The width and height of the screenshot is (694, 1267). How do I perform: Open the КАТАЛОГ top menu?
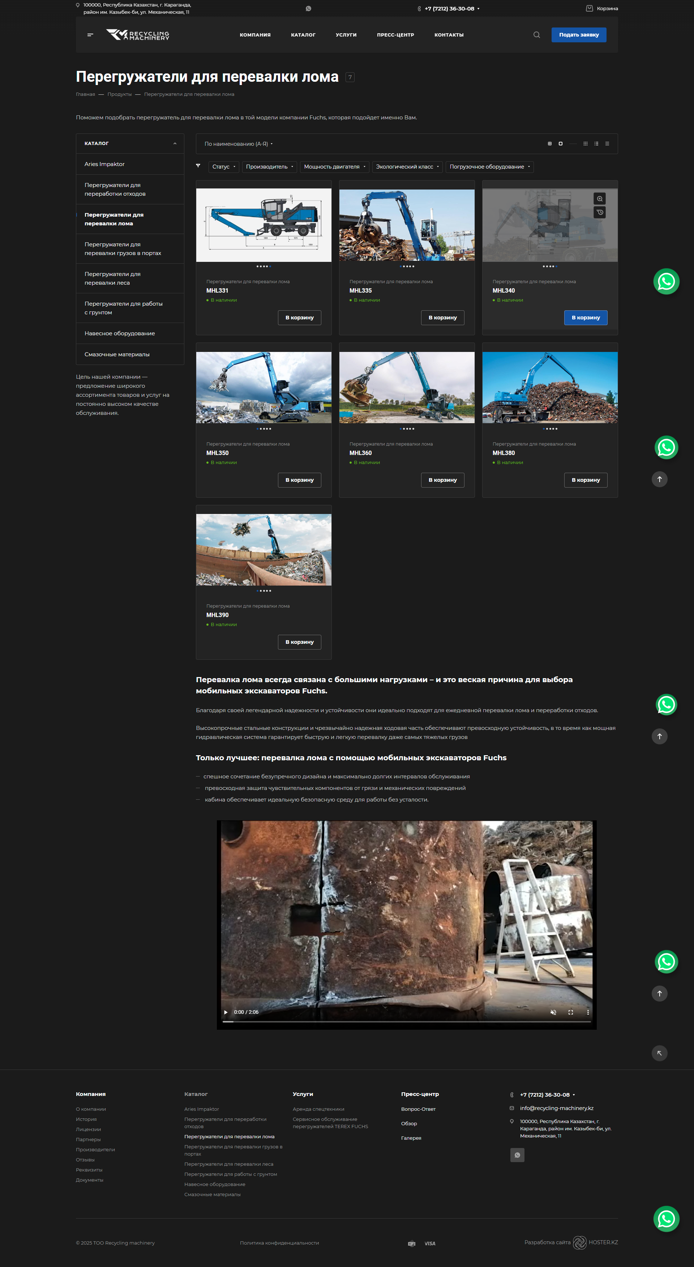(x=303, y=35)
